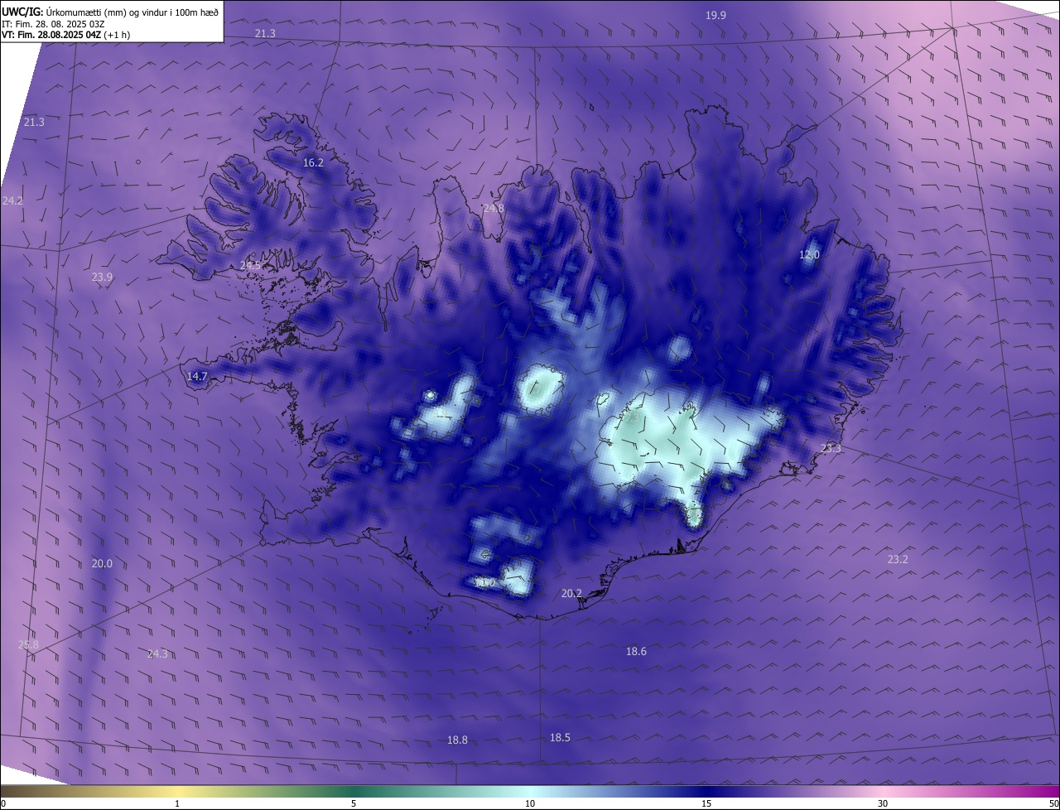1060x810 pixels.
Task: Click the colorbar tick label 50
Action: tap(1053, 803)
